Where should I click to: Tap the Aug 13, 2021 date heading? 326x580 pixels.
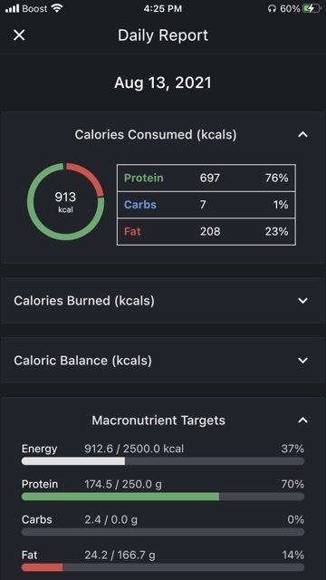pos(163,82)
